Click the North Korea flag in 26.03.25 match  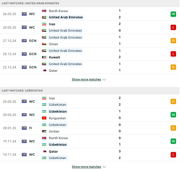click(x=44, y=11)
